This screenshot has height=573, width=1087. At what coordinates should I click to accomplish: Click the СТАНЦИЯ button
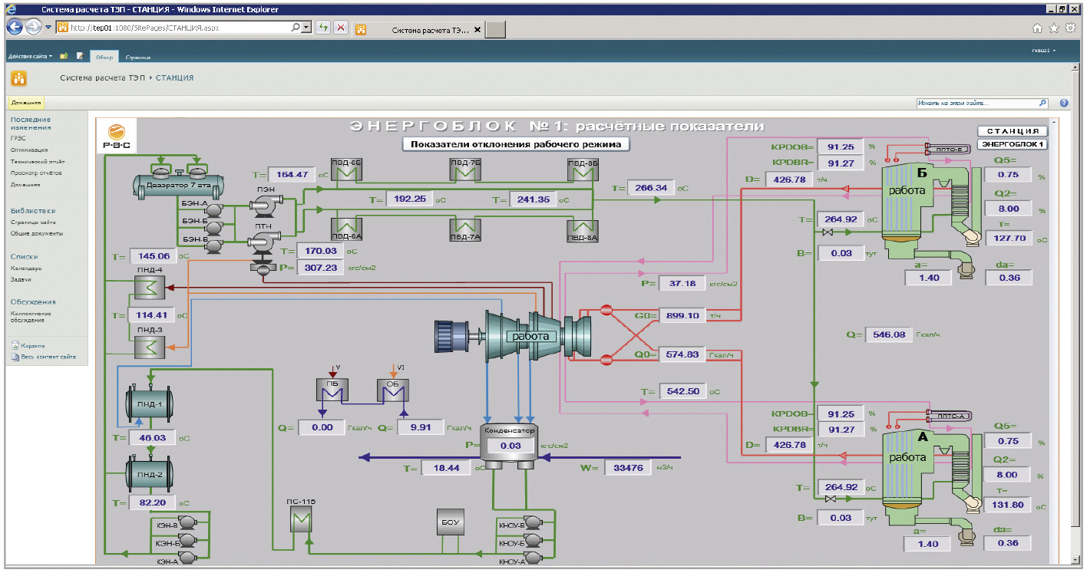(x=1013, y=131)
